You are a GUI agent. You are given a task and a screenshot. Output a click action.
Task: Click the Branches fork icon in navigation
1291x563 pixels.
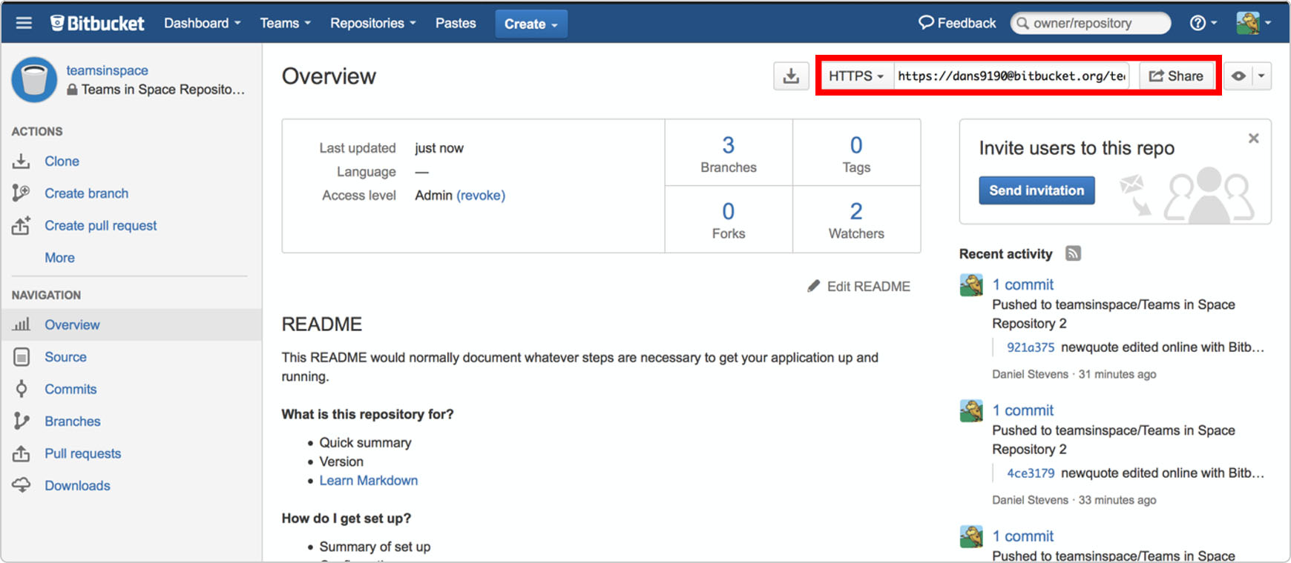[x=22, y=421]
